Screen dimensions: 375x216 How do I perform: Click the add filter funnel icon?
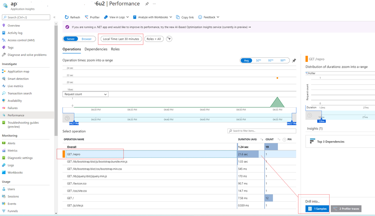(169, 39)
